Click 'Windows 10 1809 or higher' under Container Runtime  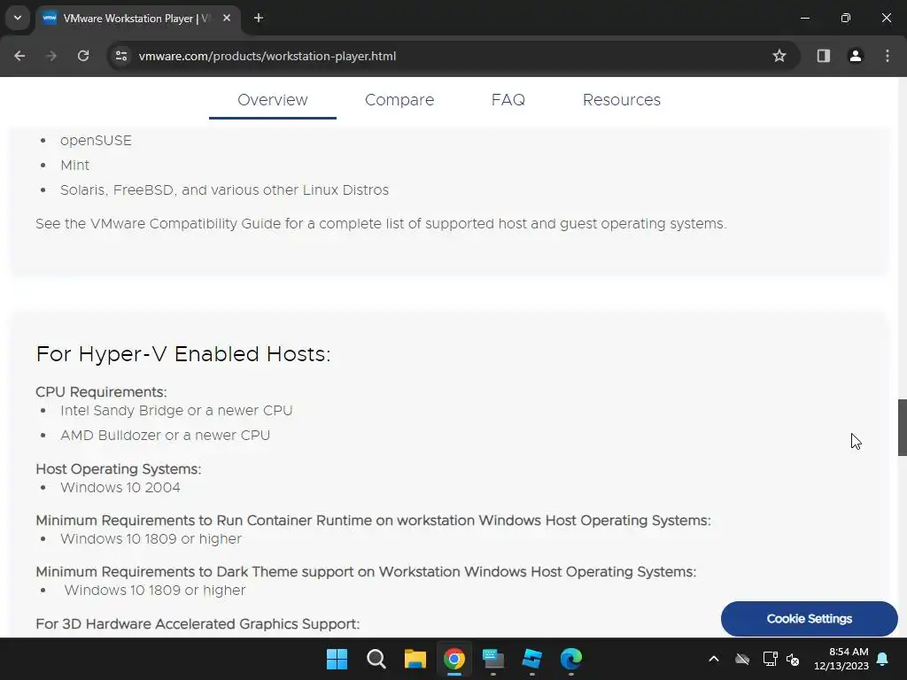(x=151, y=539)
